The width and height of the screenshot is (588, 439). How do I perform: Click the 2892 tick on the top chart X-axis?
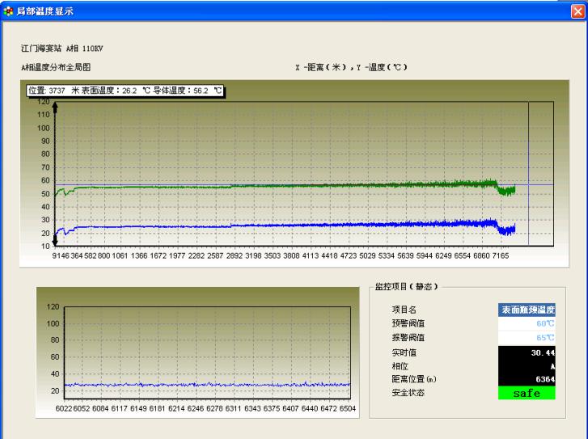(235, 255)
